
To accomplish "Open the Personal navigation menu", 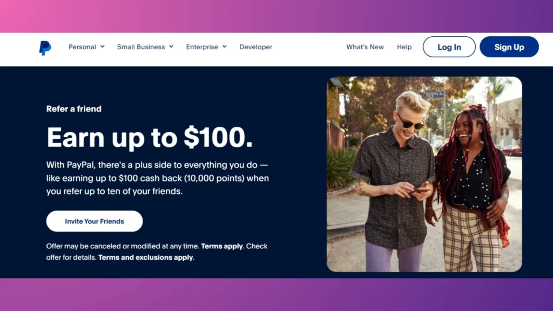I will click(x=86, y=47).
